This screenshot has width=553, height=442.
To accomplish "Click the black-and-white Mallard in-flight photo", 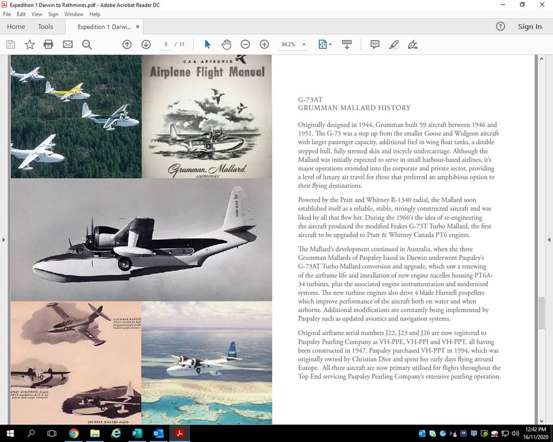I will coord(141,240).
